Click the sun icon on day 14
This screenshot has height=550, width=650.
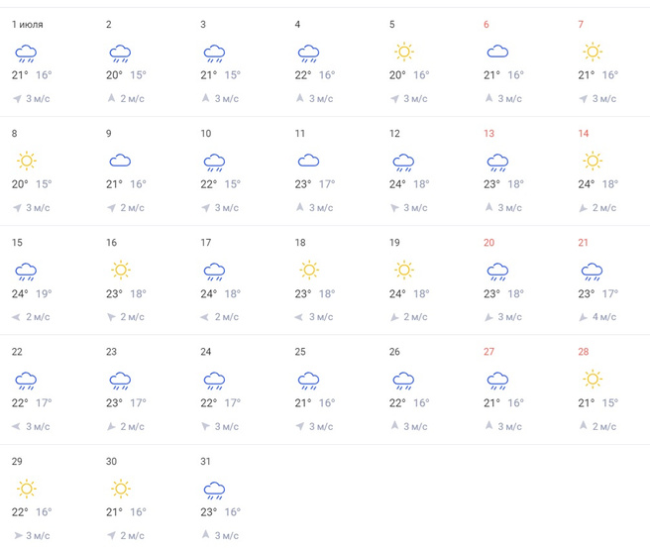point(593,161)
